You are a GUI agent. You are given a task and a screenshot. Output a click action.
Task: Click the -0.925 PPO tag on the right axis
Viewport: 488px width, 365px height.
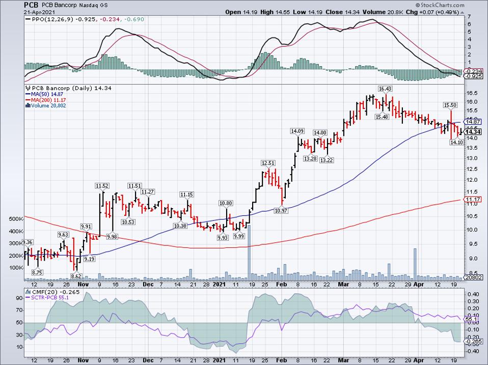[474, 76]
